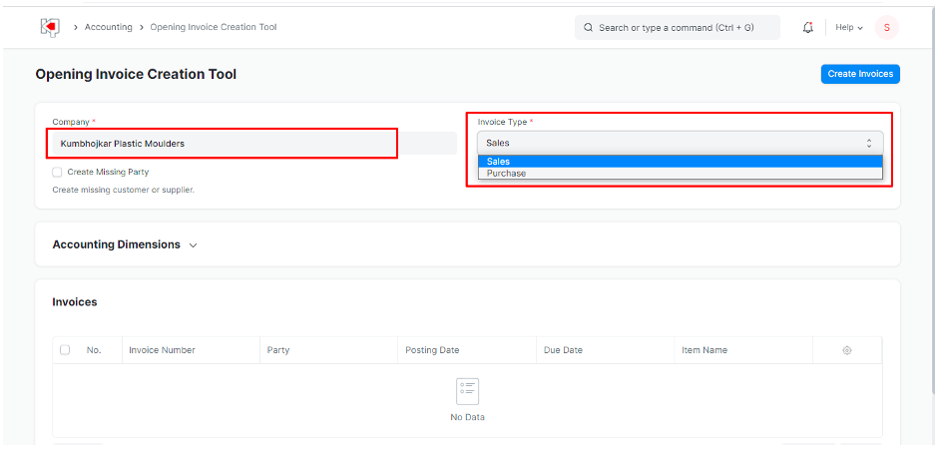The width and height of the screenshot is (940, 453).
Task: Open the notifications bell icon
Action: point(807,27)
